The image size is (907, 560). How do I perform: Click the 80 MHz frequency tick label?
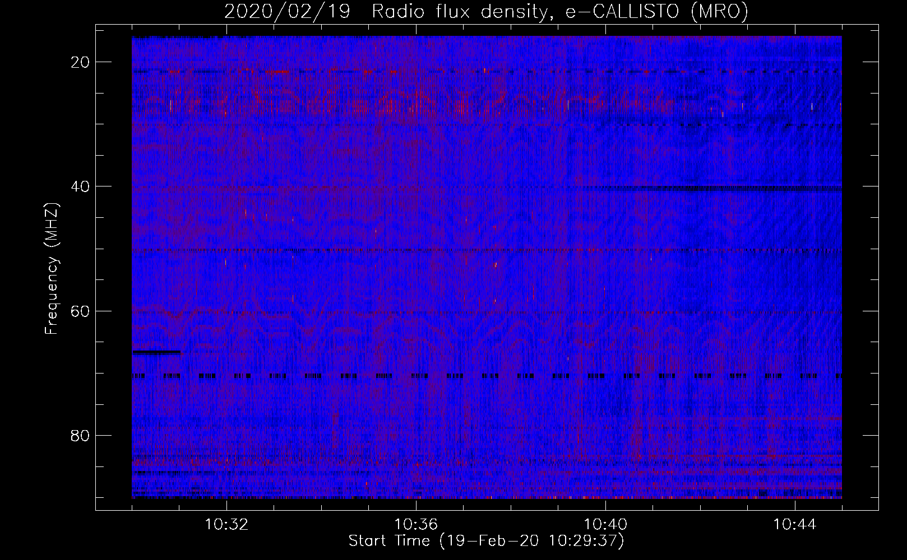coord(81,436)
